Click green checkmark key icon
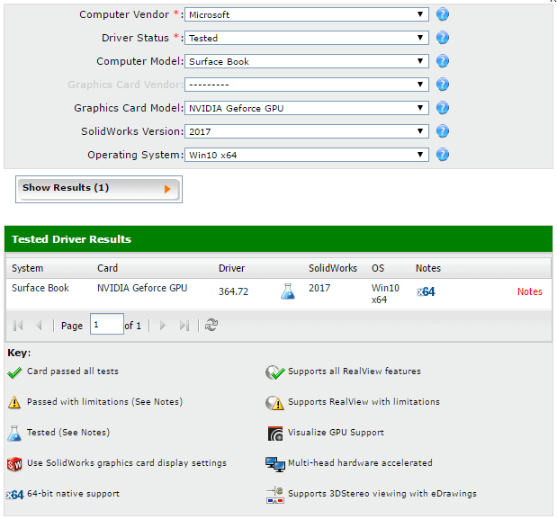 [x=14, y=372]
